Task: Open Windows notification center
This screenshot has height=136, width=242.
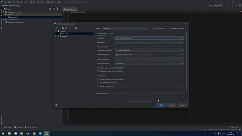Action: 238,133
